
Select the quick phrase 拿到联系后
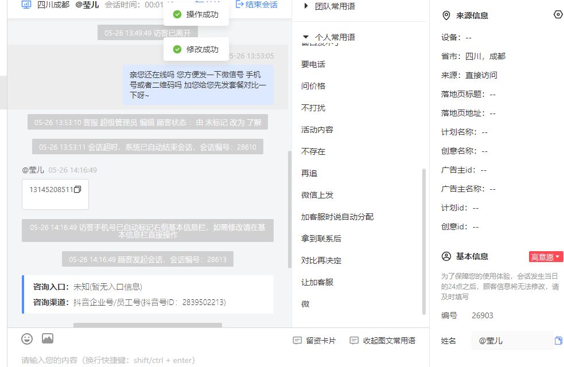coord(321,239)
